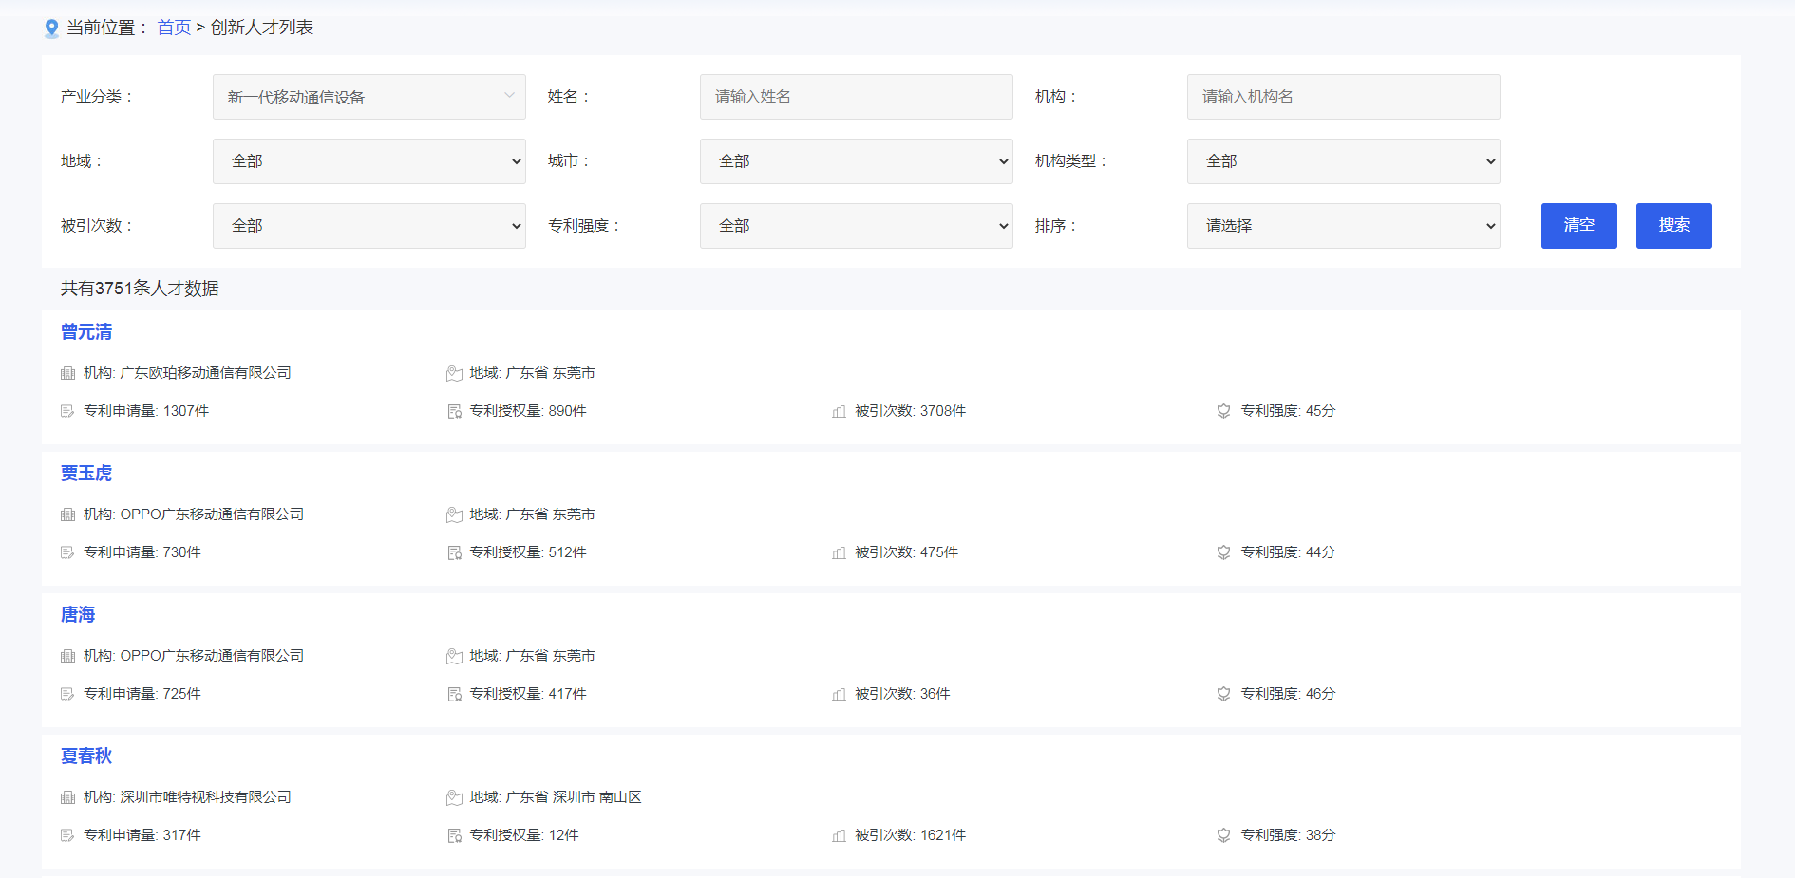Focus the 机构 institution name input

coord(1344,97)
